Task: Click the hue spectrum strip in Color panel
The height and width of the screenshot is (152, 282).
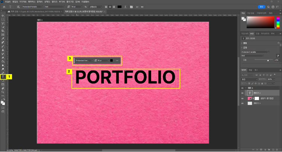Action: tap(278, 22)
